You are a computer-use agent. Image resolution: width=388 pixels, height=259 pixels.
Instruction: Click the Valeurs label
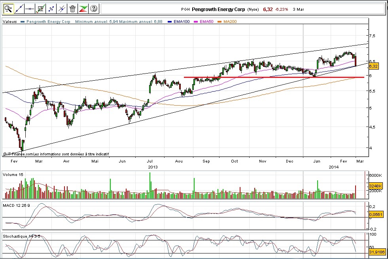pyautogui.click(x=10, y=21)
